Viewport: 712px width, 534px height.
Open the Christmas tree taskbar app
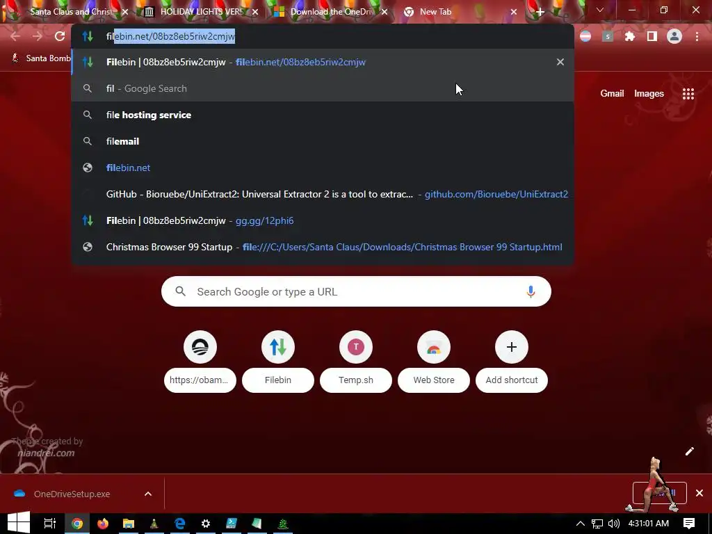pyautogui.click(x=283, y=524)
